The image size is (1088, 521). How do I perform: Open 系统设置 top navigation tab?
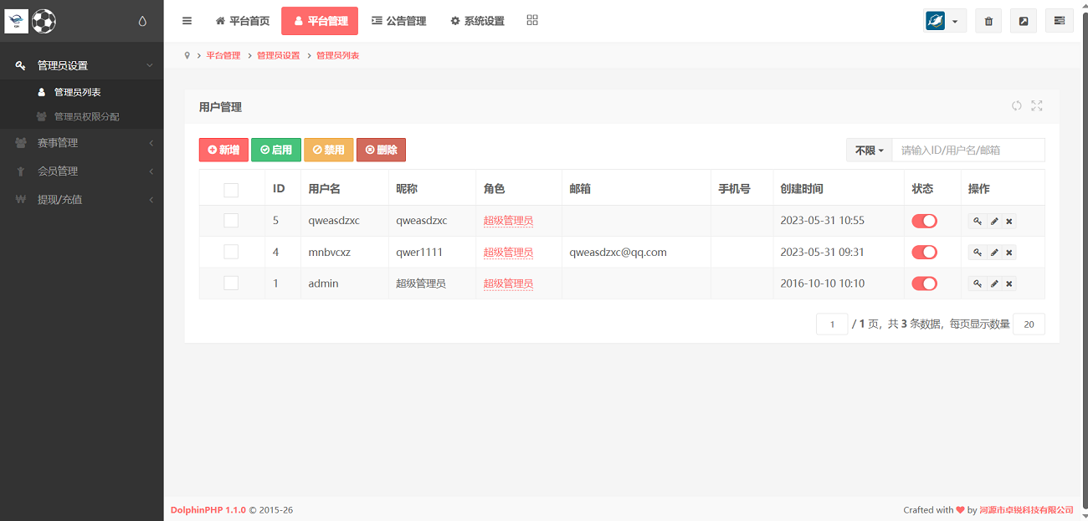coord(477,21)
